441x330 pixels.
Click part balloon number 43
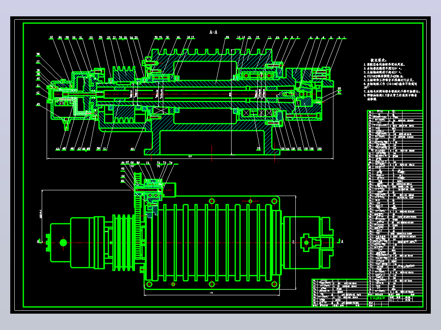[38, 105]
